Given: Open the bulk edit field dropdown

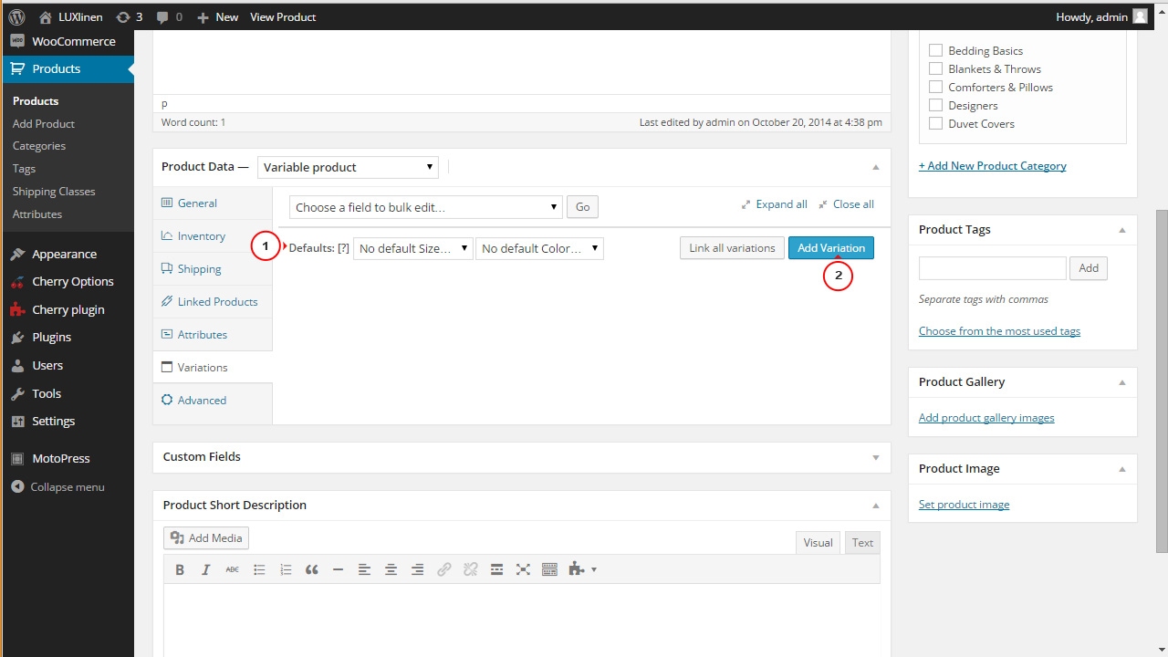Looking at the screenshot, I should [x=426, y=207].
